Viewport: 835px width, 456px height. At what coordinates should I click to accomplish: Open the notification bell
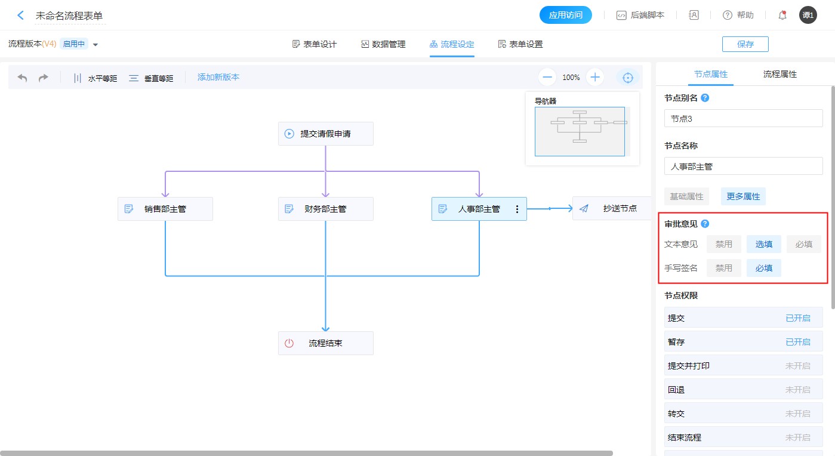(782, 16)
